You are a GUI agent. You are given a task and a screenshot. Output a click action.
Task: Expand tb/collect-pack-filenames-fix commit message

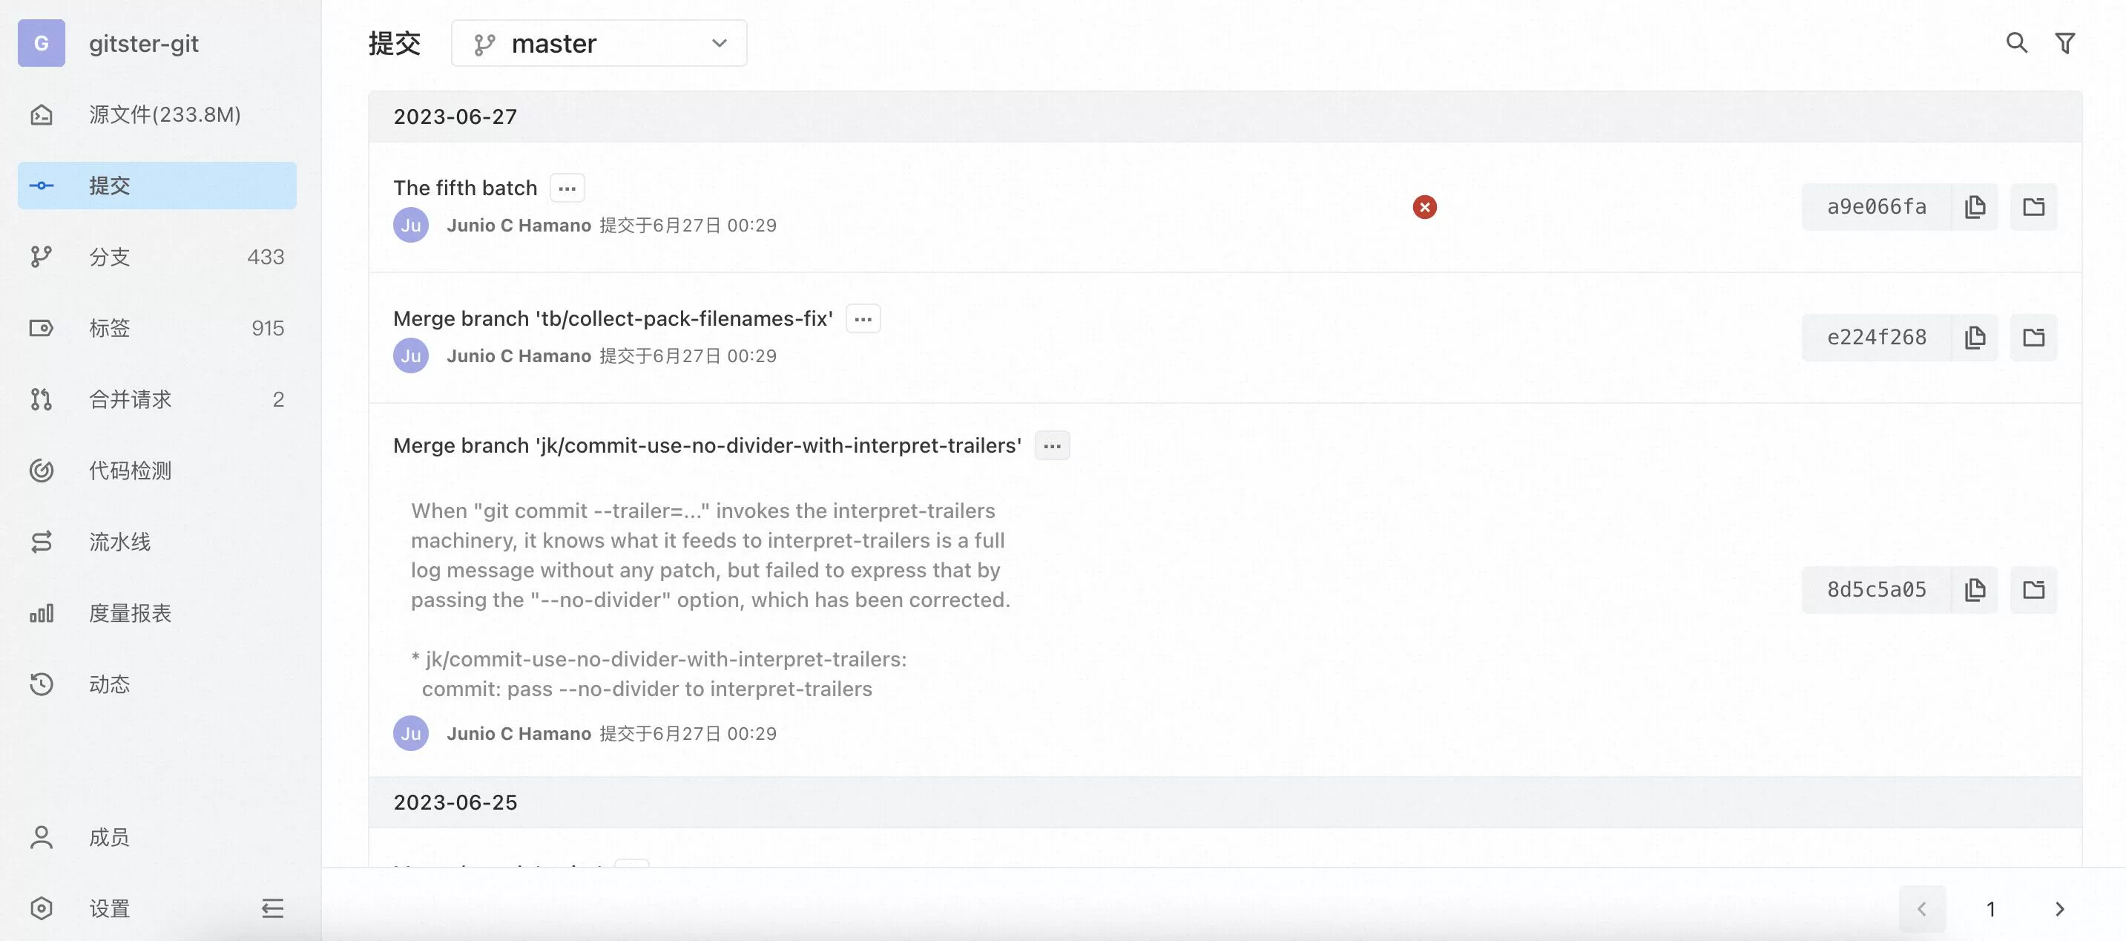pyautogui.click(x=863, y=318)
